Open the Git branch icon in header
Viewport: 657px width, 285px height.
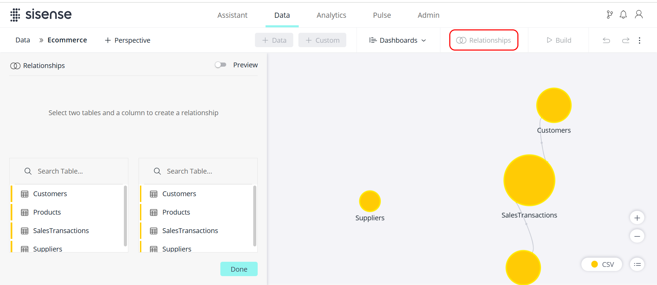(609, 15)
